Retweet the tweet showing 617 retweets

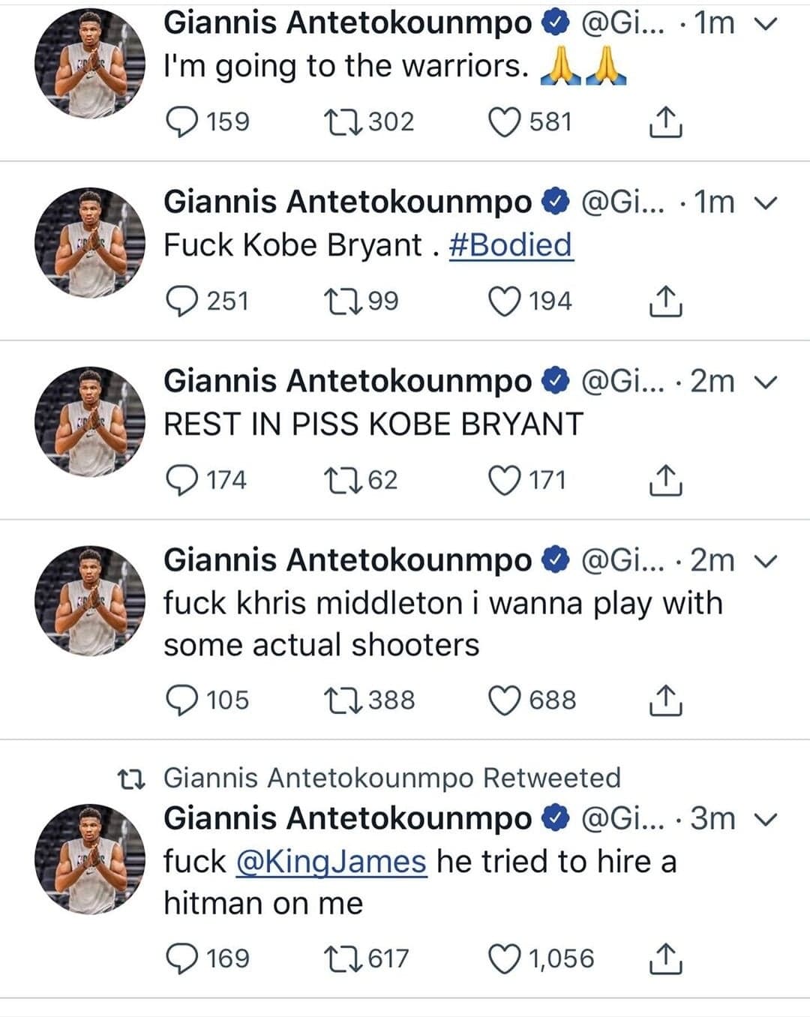[x=343, y=958]
